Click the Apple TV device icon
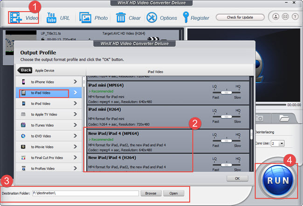Screen dimensions: 303x206 pos(23,114)
